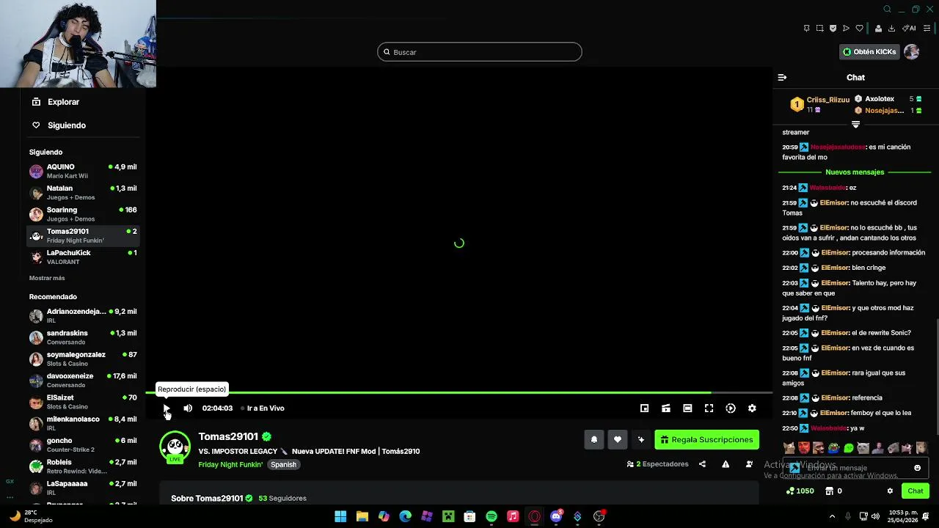Screen dimensions: 939x528
Task: Open the user profile avatar menu
Action: pyautogui.click(x=912, y=52)
